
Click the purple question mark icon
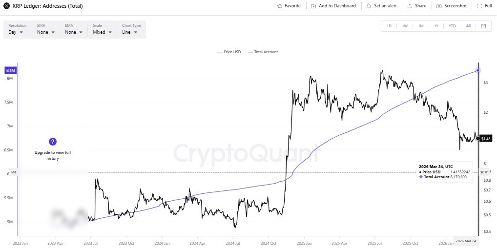click(53, 142)
